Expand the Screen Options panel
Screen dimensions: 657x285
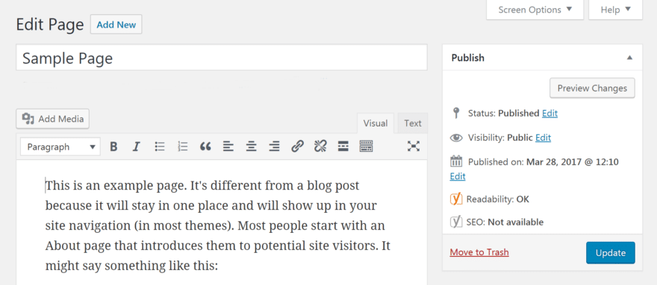pos(535,10)
